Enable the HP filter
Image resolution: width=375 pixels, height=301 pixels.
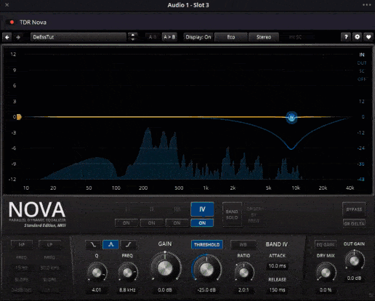[22, 244]
